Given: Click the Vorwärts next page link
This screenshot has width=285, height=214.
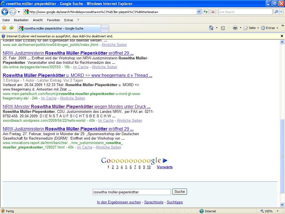Looking at the screenshot, I should [165, 167].
